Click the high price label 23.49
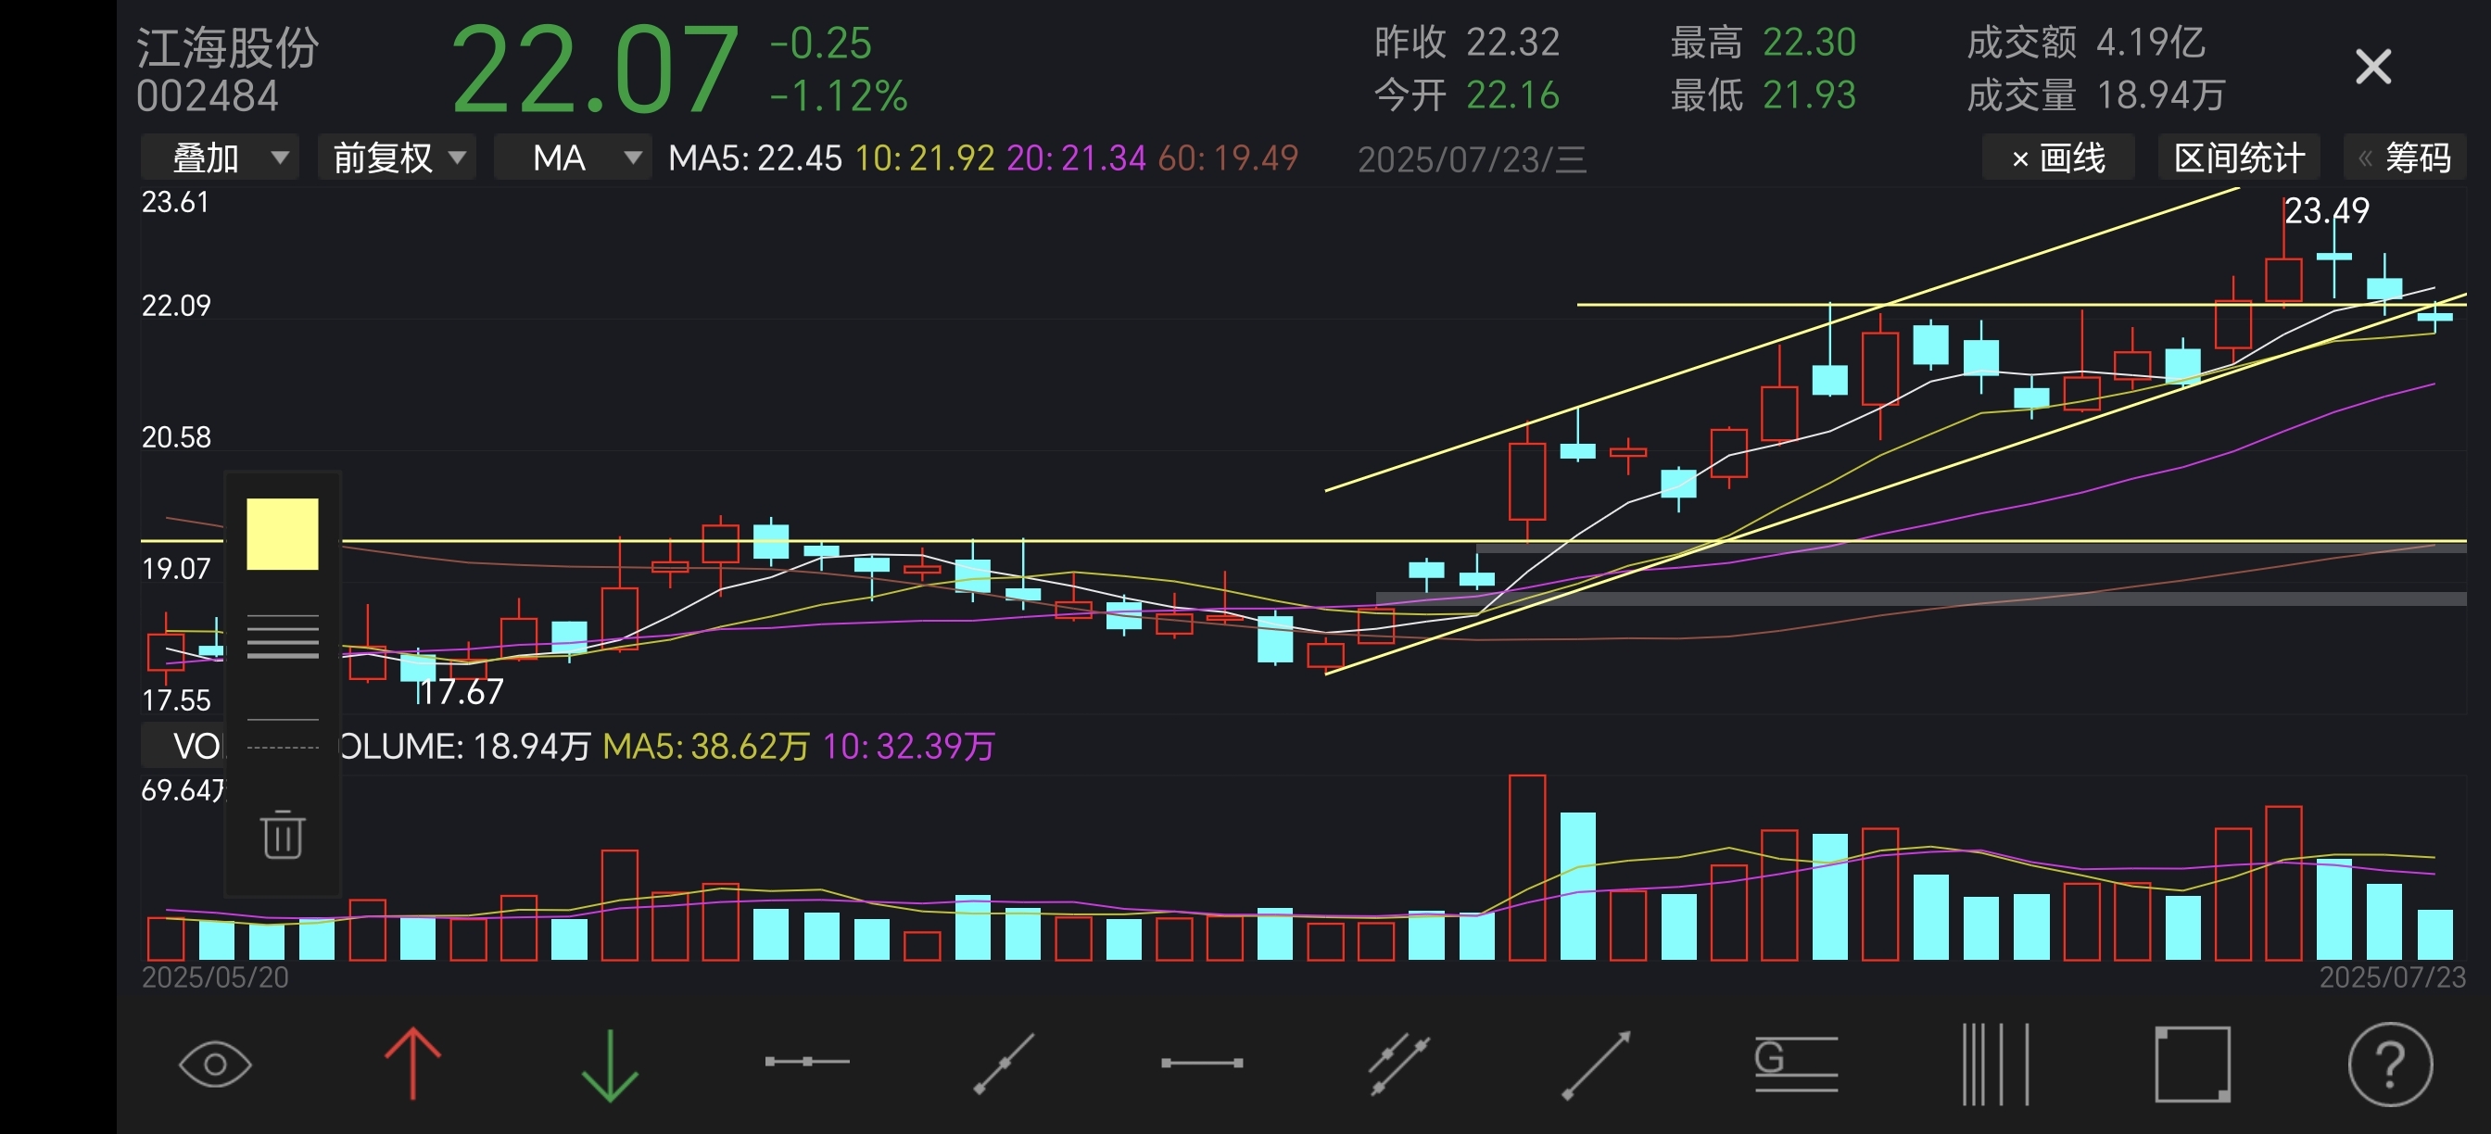Image resolution: width=2491 pixels, height=1134 pixels. coord(2327,210)
